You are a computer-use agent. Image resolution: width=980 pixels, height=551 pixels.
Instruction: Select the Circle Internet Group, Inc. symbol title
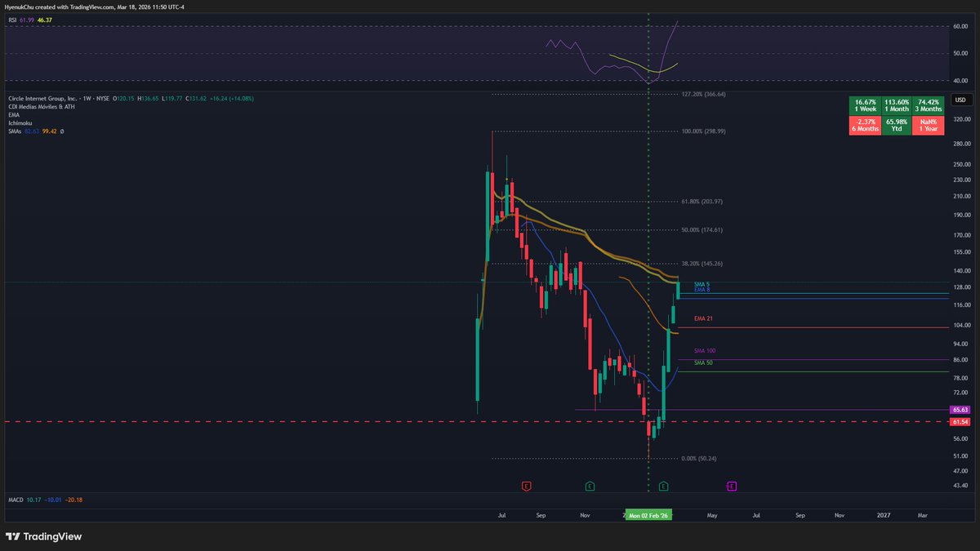[41, 98]
